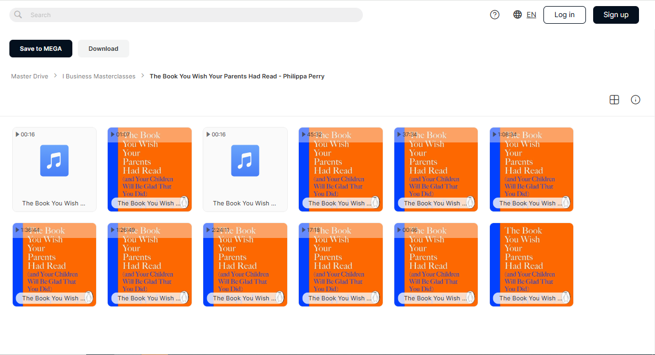This screenshot has width=655, height=355.
Task: Open the book cover thumbnail without duration
Action: click(x=531, y=264)
